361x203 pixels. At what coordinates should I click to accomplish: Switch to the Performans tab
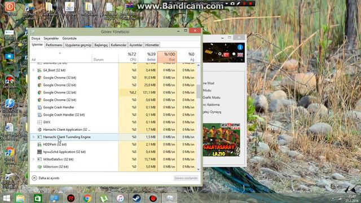pos(54,45)
